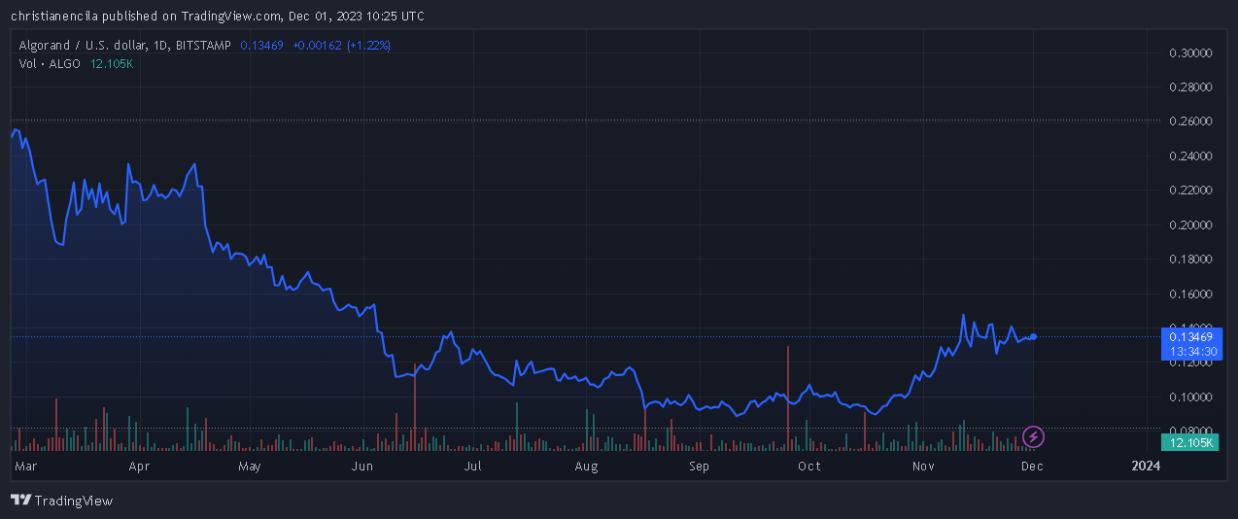The width and height of the screenshot is (1238, 519).
Task: Click the tall red volume bar in late September
Action: click(787, 398)
